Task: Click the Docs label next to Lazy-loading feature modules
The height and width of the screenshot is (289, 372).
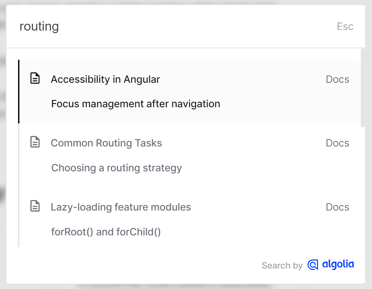Action: [337, 207]
